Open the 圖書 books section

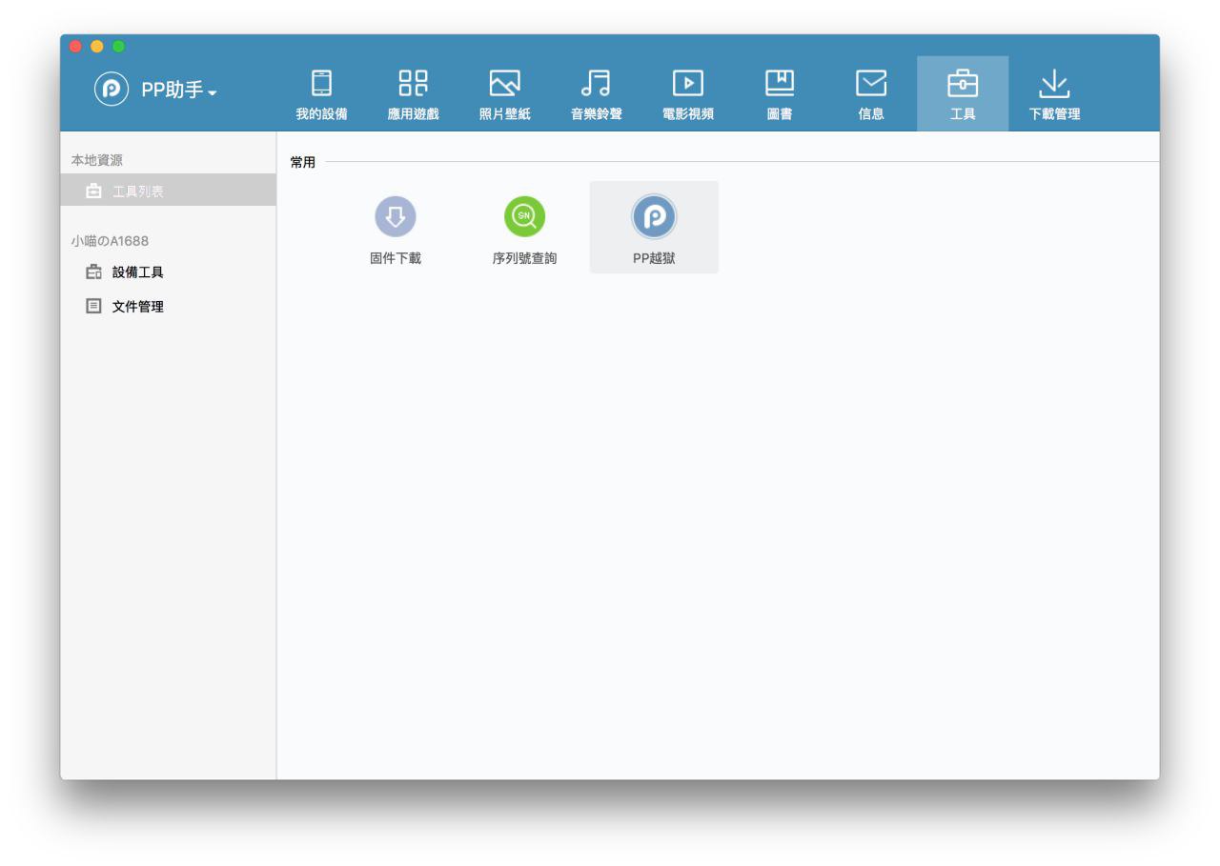pos(779,95)
